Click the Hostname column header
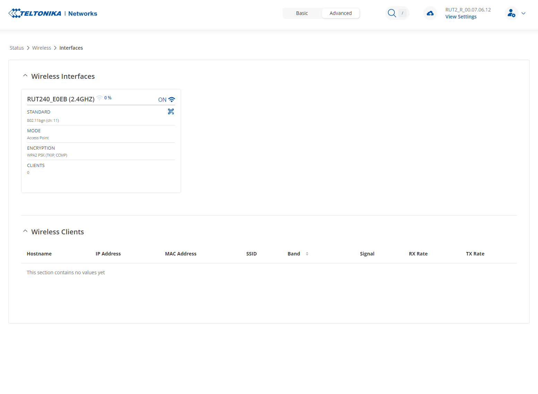 point(39,254)
